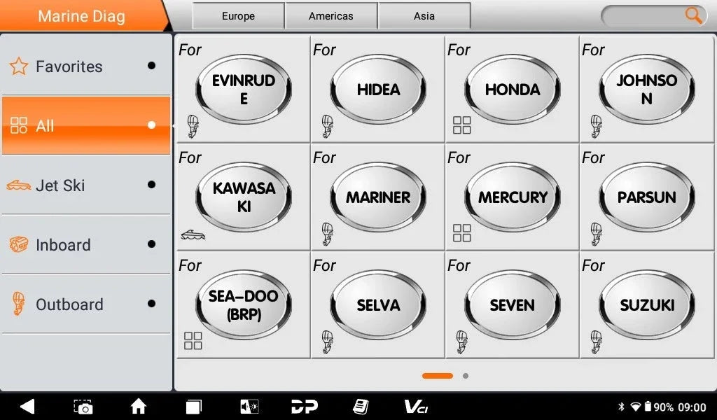Open the SEVEN brand button

[512, 305]
